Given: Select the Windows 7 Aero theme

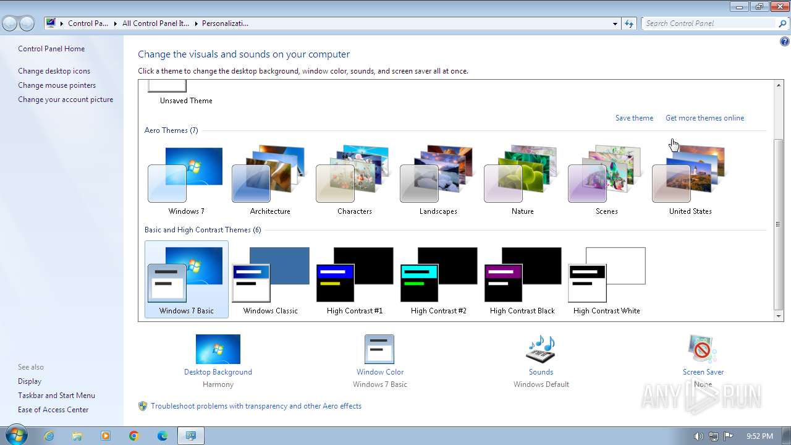Looking at the screenshot, I should [186, 180].
